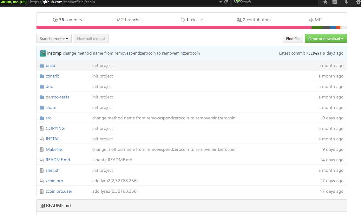Open src row commit message link

(164, 118)
